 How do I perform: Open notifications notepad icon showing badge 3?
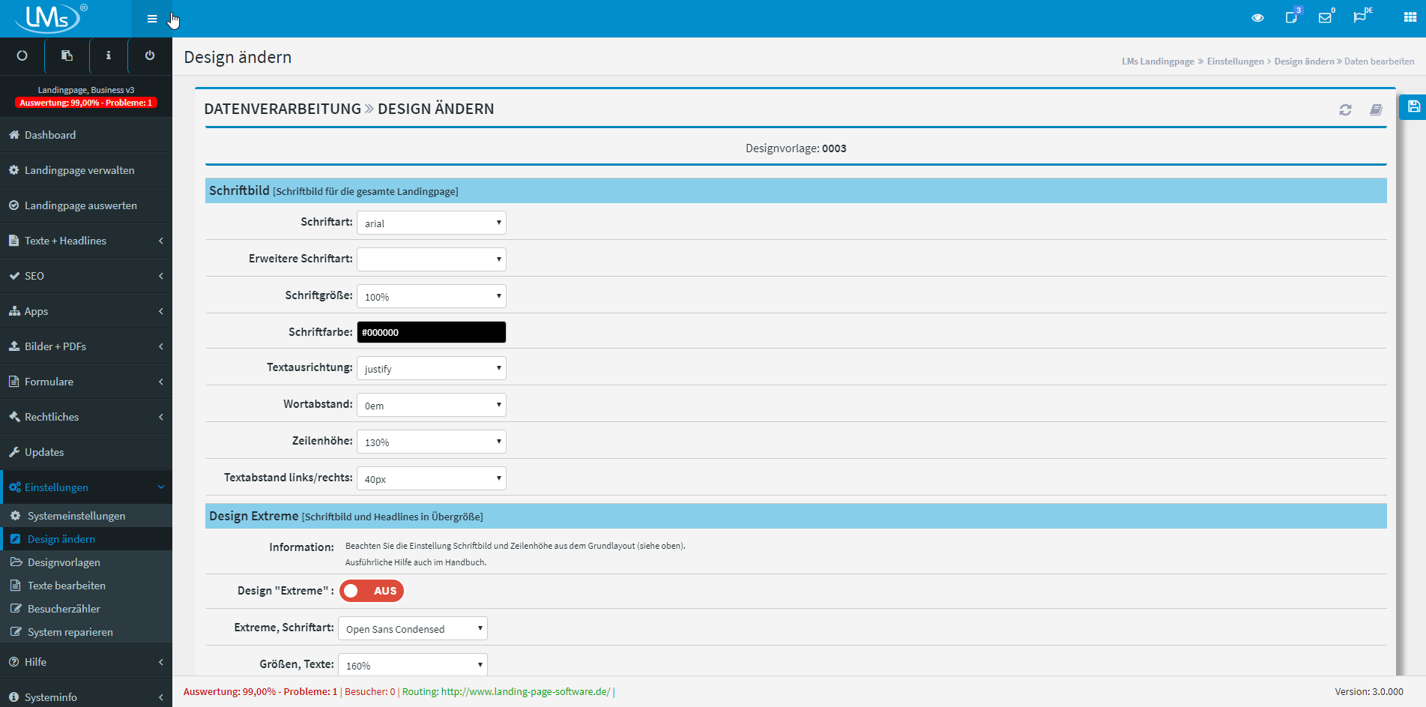click(x=1293, y=17)
